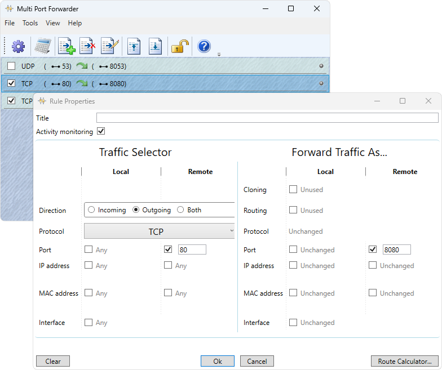Open the Tools menu

point(30,23)
